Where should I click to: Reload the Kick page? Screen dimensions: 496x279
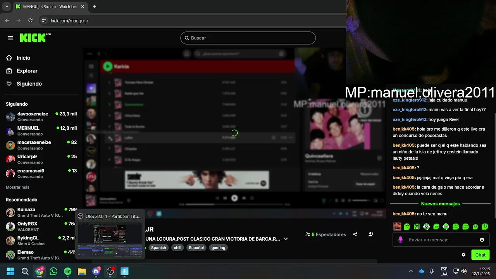click(30, 21)
